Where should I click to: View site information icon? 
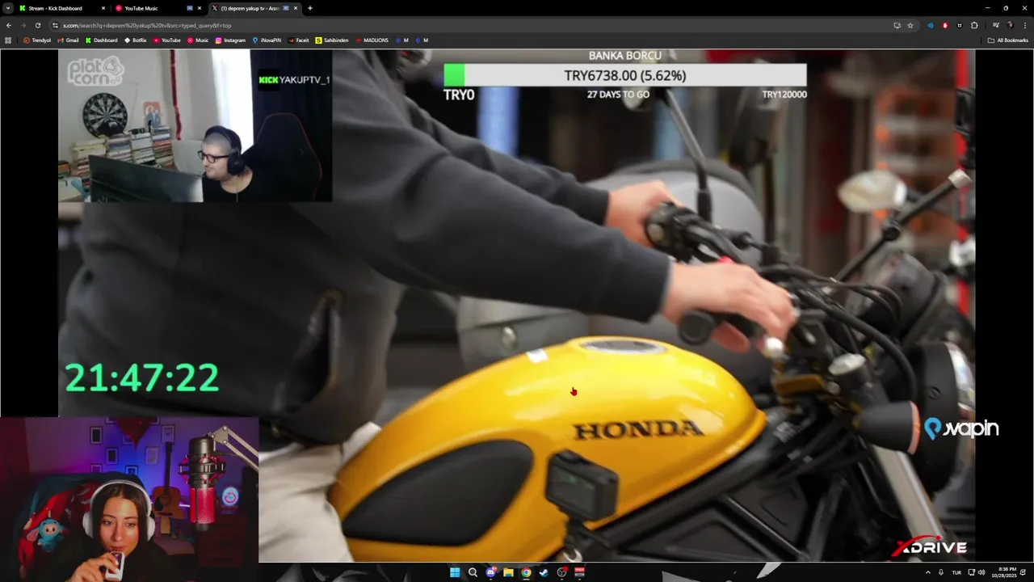56,25
